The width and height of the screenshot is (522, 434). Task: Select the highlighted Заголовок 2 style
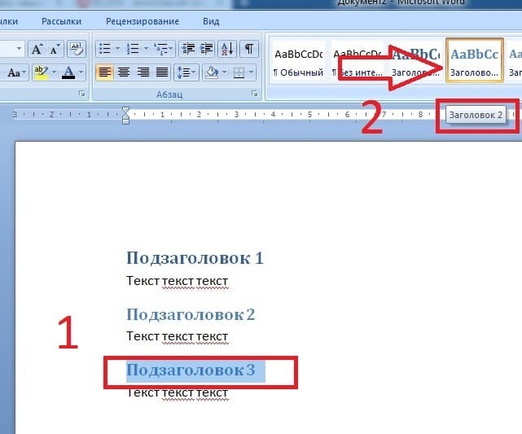pos(474,60)
